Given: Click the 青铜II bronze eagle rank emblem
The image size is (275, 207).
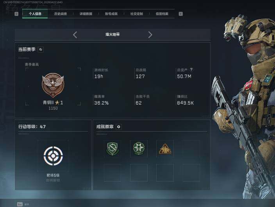Looking at the screenshot, I should 53,86.
